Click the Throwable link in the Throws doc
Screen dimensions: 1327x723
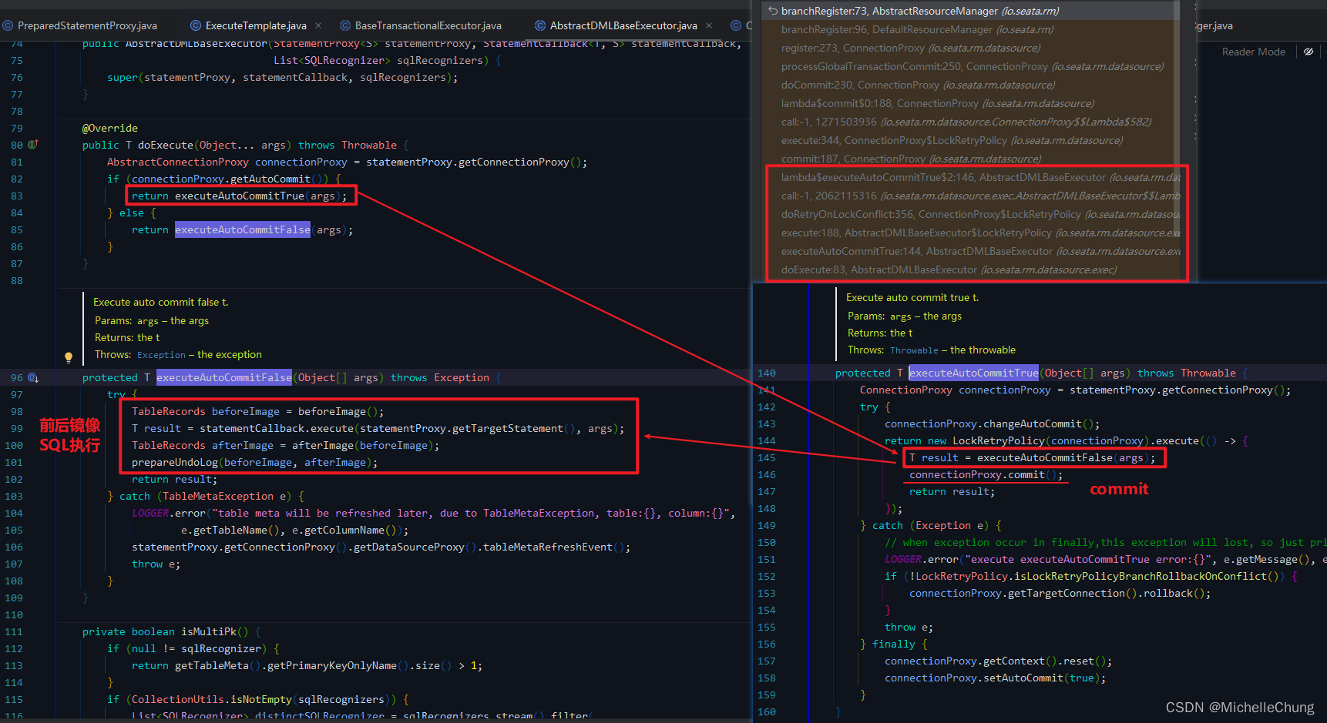914,350
